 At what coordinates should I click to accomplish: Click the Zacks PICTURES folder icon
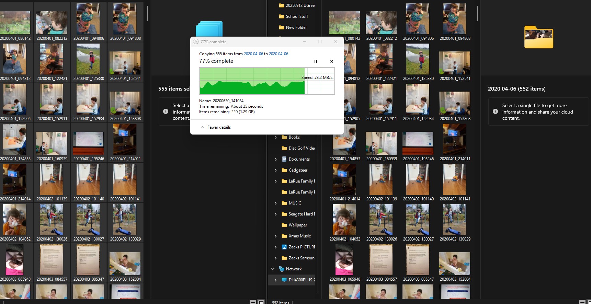(x=284, y=247)
